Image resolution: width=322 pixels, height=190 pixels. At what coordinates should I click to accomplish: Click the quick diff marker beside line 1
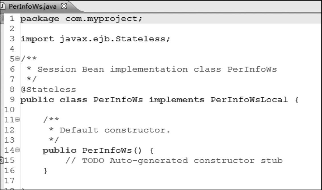(2, 19)
